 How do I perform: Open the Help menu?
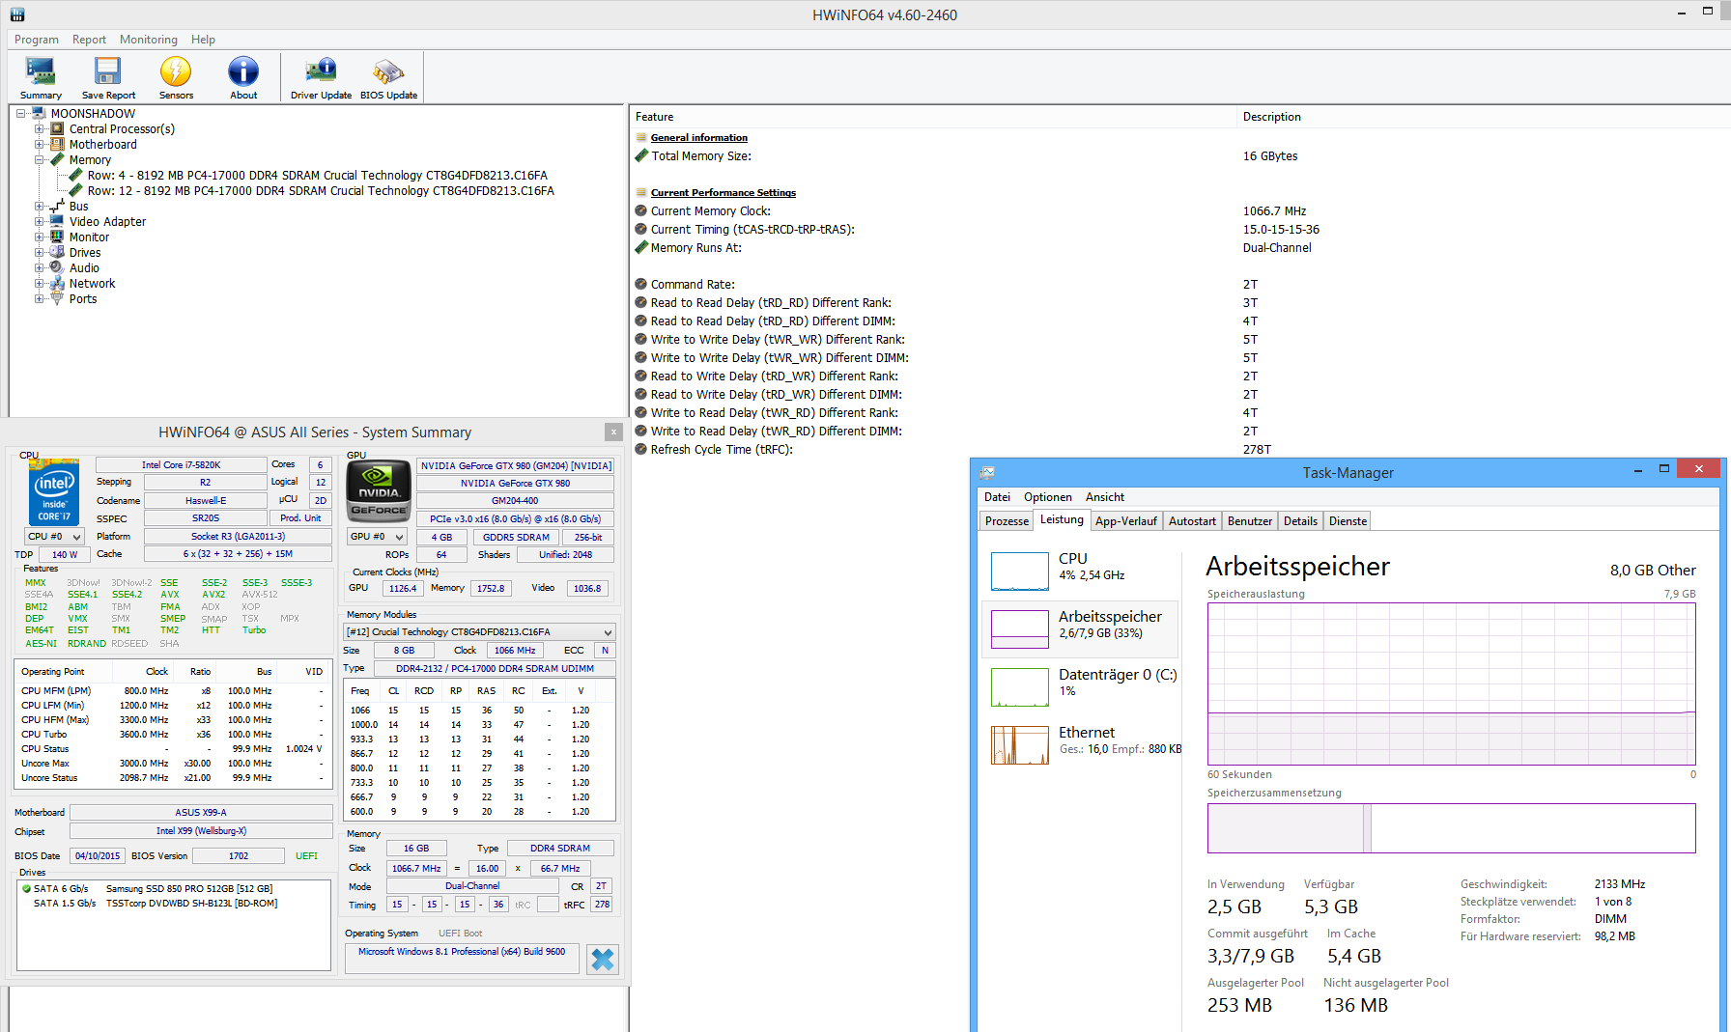pyautogui.click(x=203, y=40)
